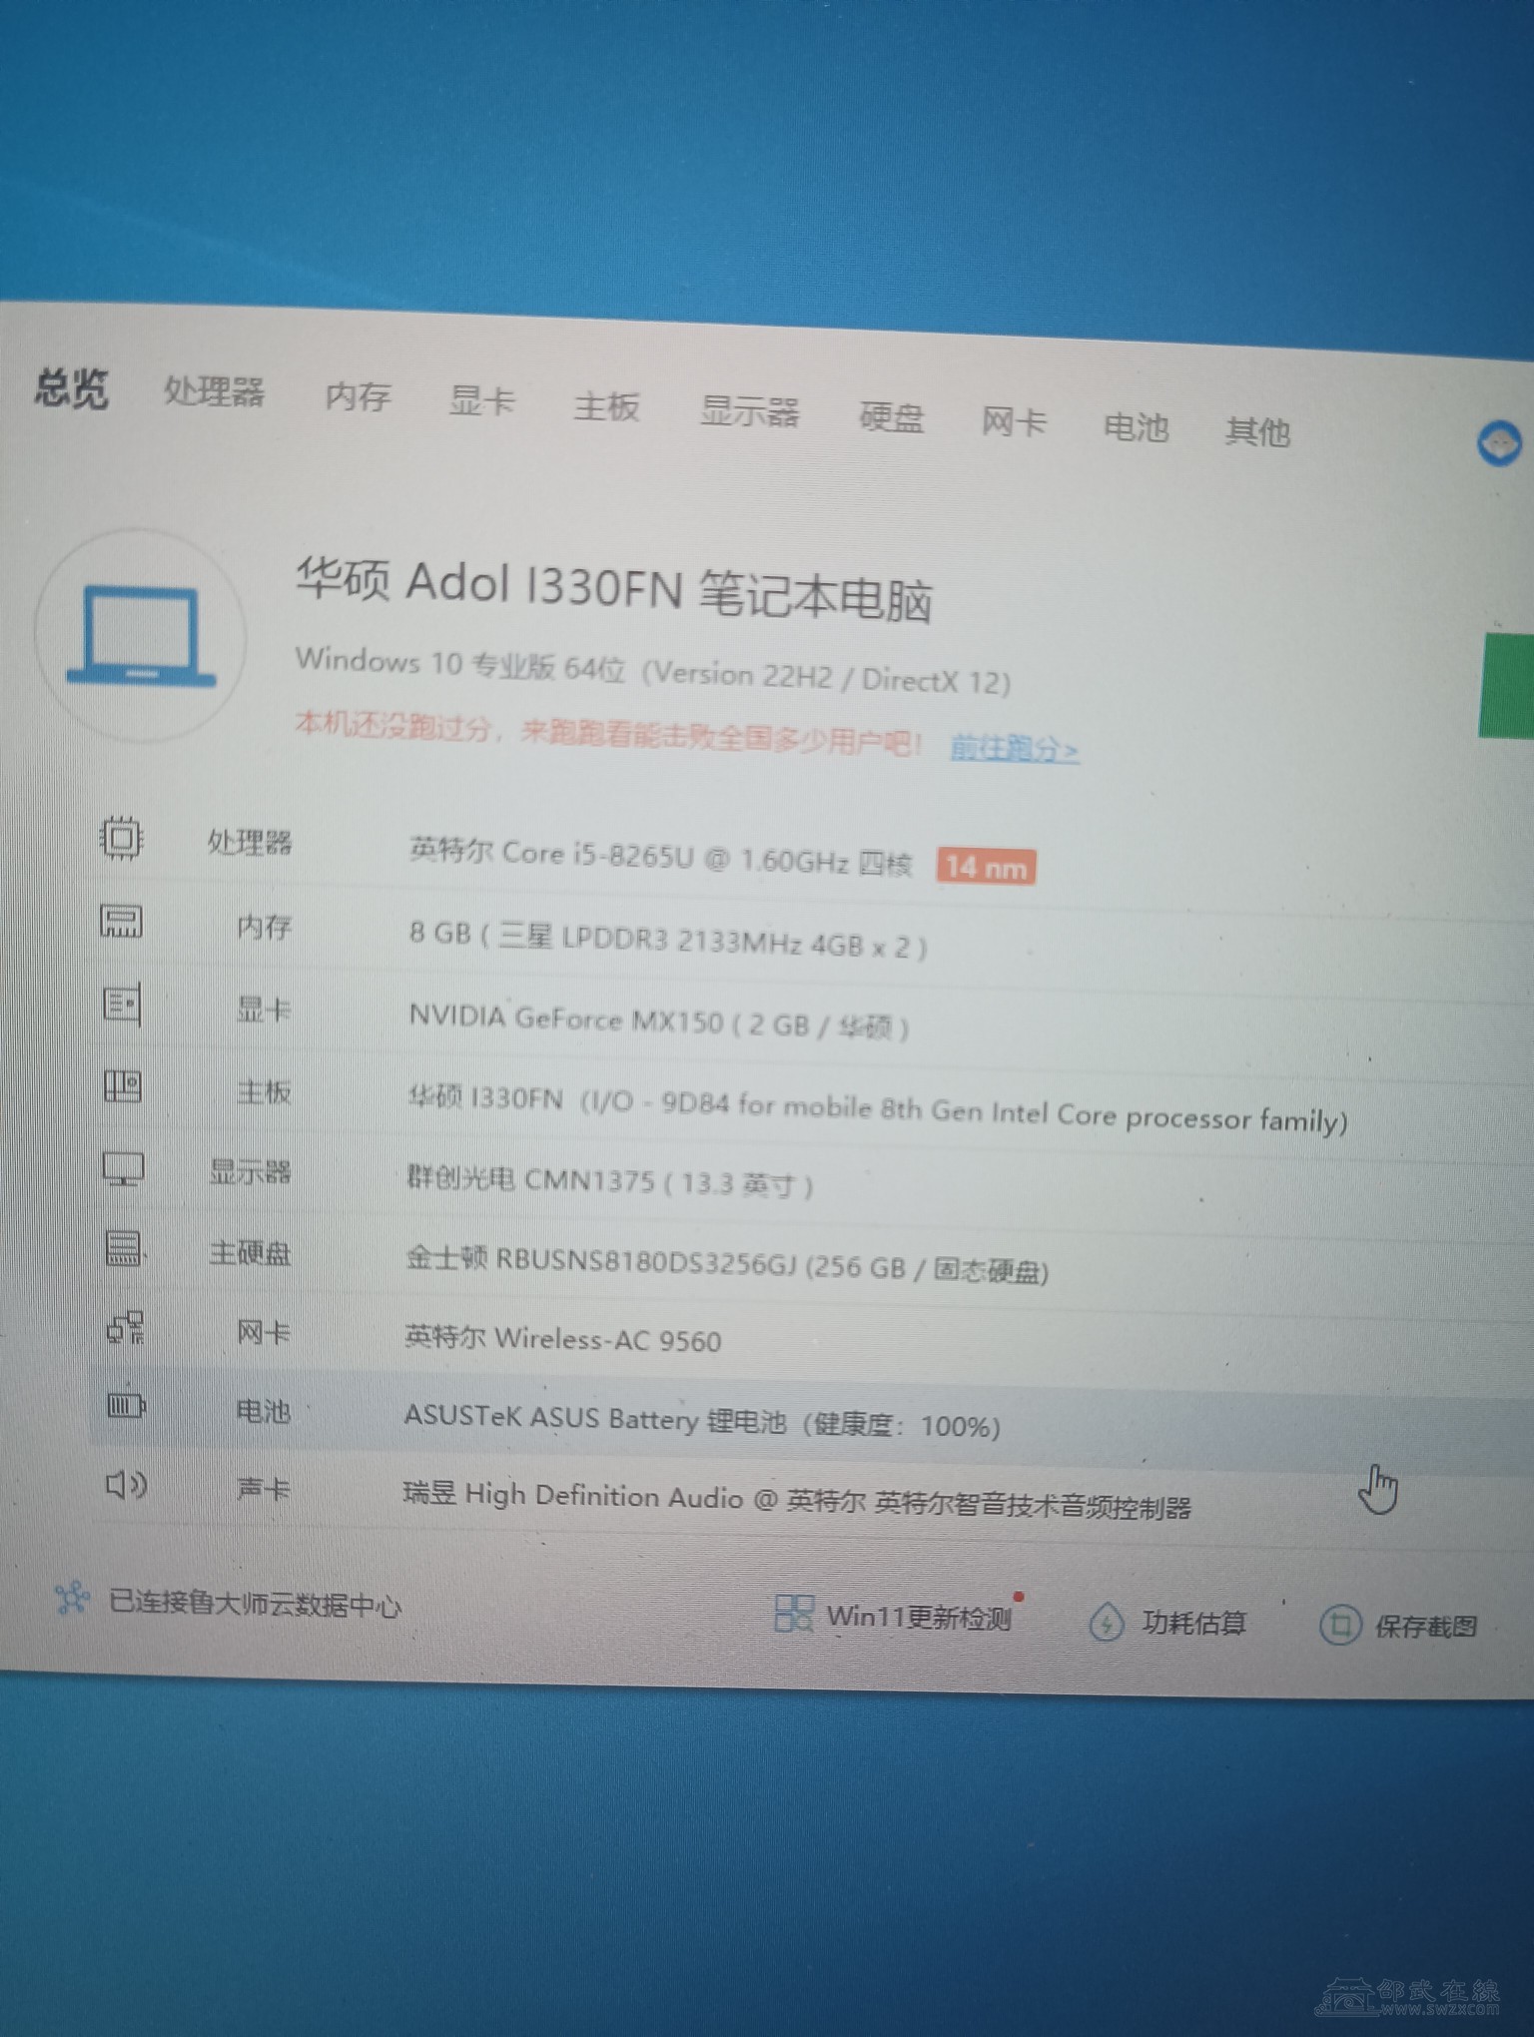Click the sound card speaker icon

[x=127, y=1485]
